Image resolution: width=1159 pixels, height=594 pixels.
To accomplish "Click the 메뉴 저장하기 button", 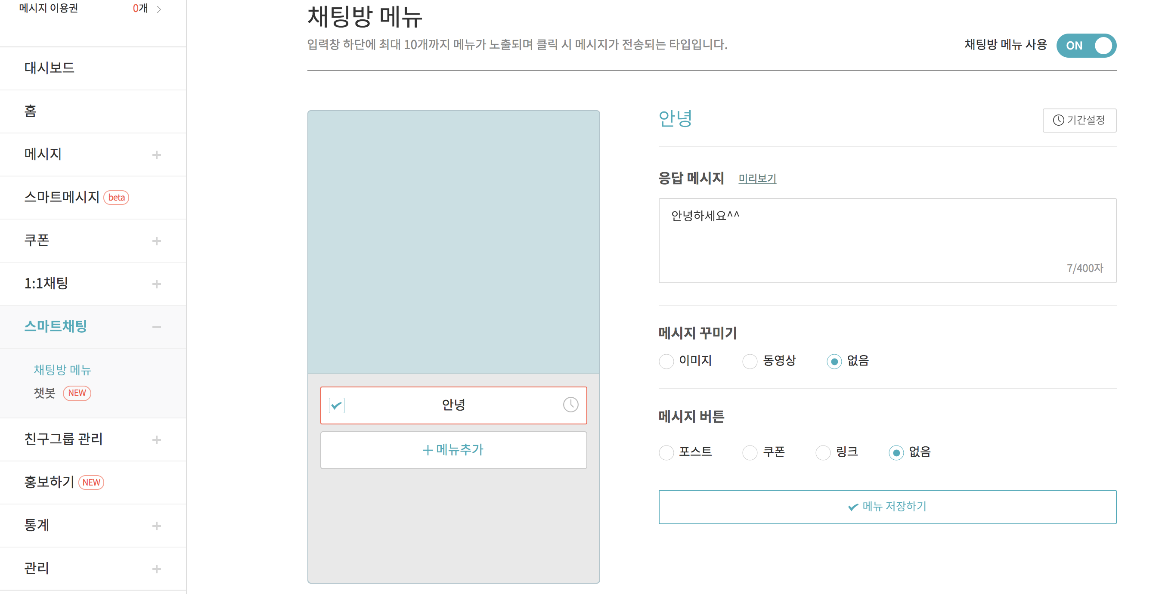I will pos(887,507).
